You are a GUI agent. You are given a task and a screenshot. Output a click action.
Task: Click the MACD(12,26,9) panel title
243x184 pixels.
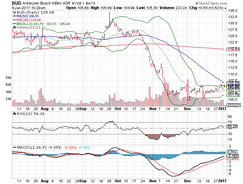32,147
